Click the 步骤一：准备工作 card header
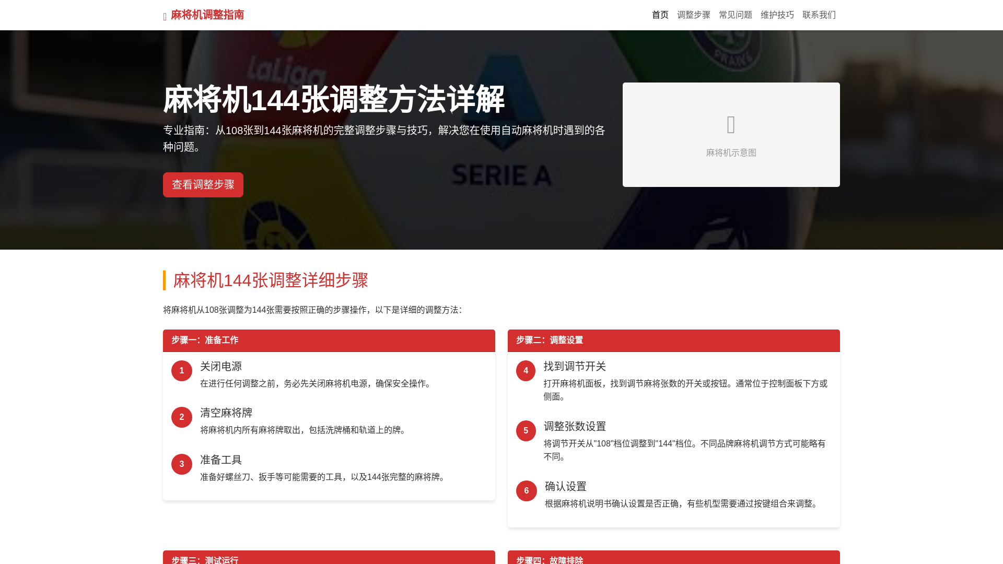Image resolution: width=1003 pixels, height=564 pixels. tap(329, 340)
